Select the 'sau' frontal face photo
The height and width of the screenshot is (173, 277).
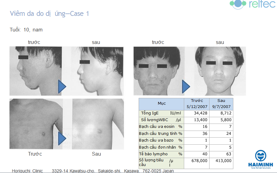point(220,71)
